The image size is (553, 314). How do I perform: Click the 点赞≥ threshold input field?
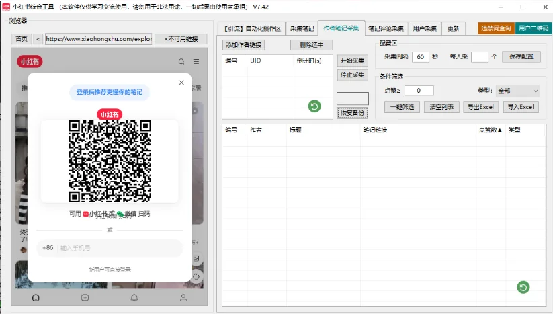[x=419, y=91]
